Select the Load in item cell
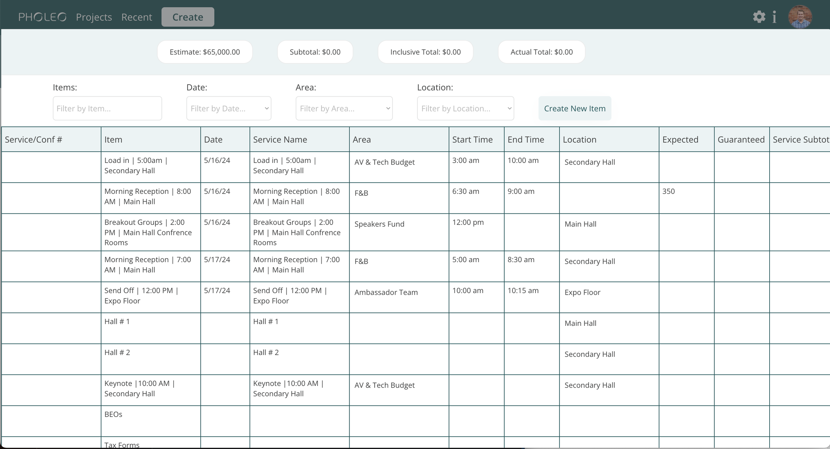The height and width of the screenshot is (449, 830). click(x=151, y=167)
